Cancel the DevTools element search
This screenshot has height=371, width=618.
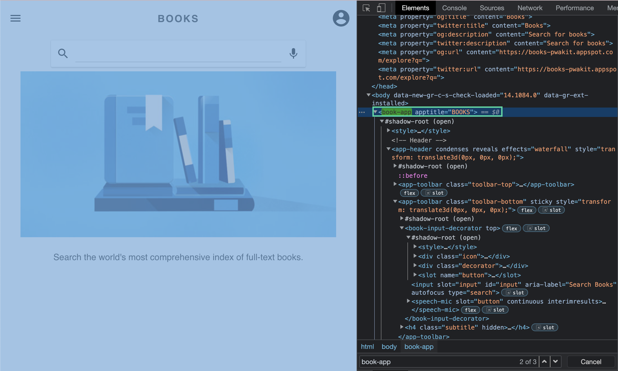click(591, 362)
